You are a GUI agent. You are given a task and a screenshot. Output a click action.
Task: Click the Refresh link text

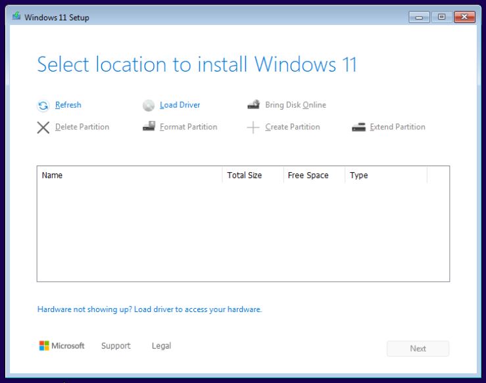click(x=68, y=105)
